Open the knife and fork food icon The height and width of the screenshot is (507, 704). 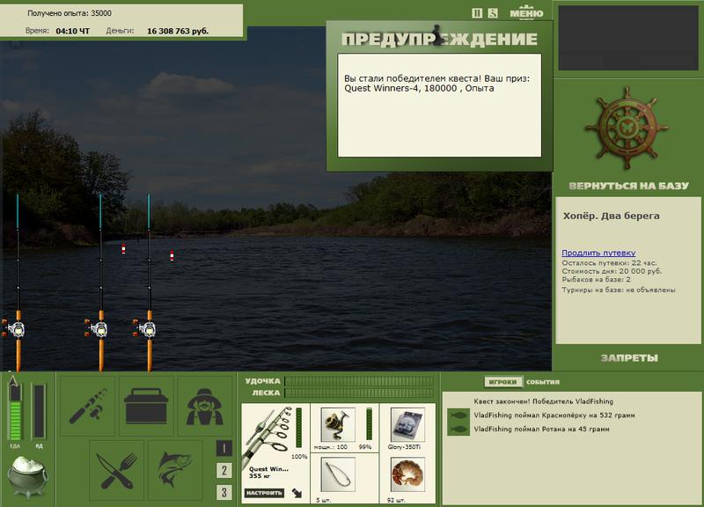click(117, 470)
